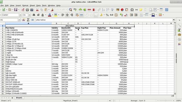
Task: Click the zoom out minus button
Action: (158, 101)
